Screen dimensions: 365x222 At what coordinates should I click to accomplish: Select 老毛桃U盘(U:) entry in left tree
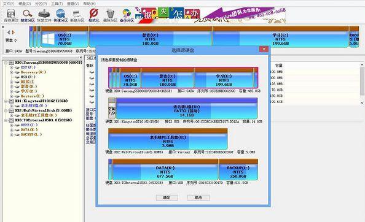[x=34, y=105]
